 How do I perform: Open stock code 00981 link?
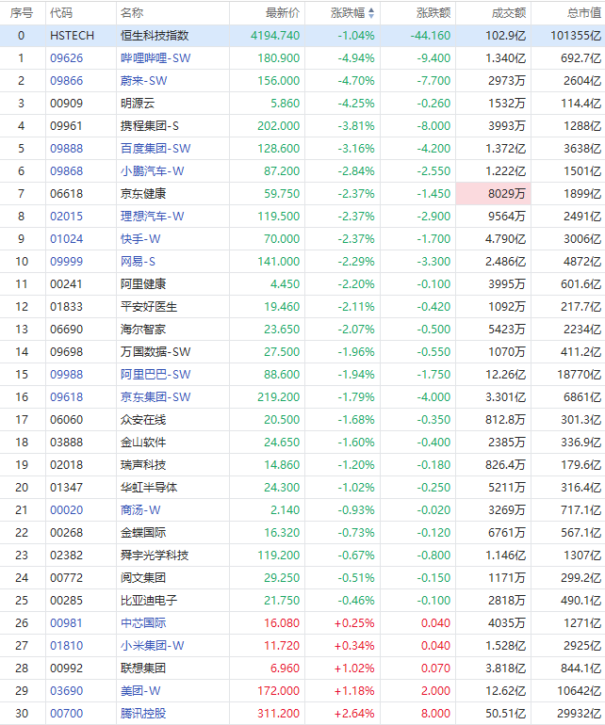67,623
